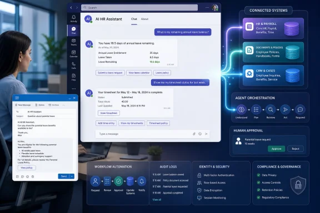Toggle the Regulatory Compliance check mark
Screen dimensions: 320x213
point(258,197)
